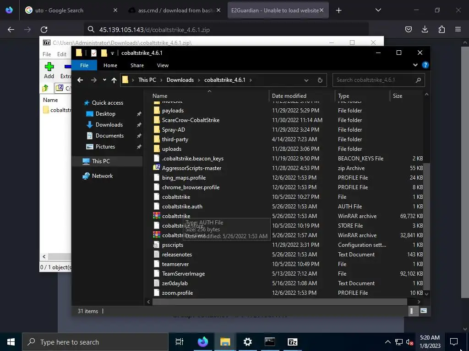Screen dimensions: 469x351
Task: Open the Firefox downloads panel
Action: point(425,29)
